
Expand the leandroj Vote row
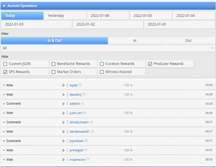[x=4, y=94]
